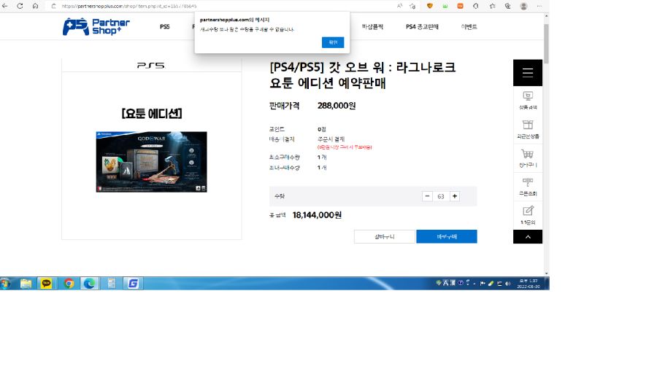Viewport: 657px width, 369px height.
Task: Decrease quantity with the minus button
Action: point(427,196)
